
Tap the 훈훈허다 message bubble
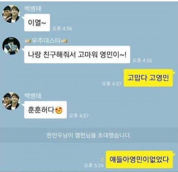tap(46, 110)
